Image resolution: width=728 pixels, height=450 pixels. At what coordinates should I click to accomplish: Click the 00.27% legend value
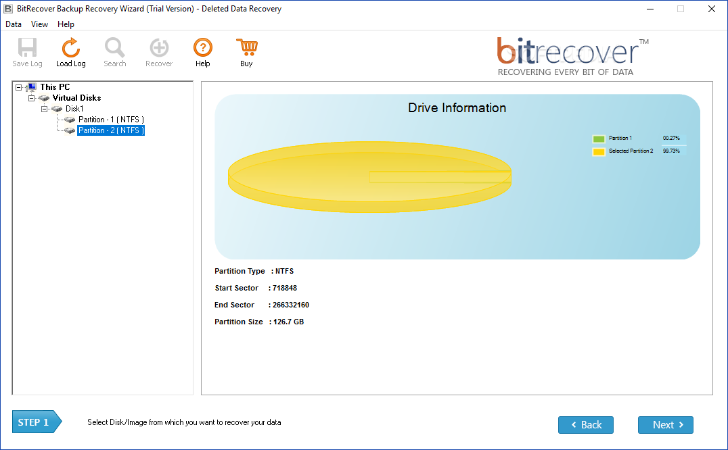pos(671,138)
